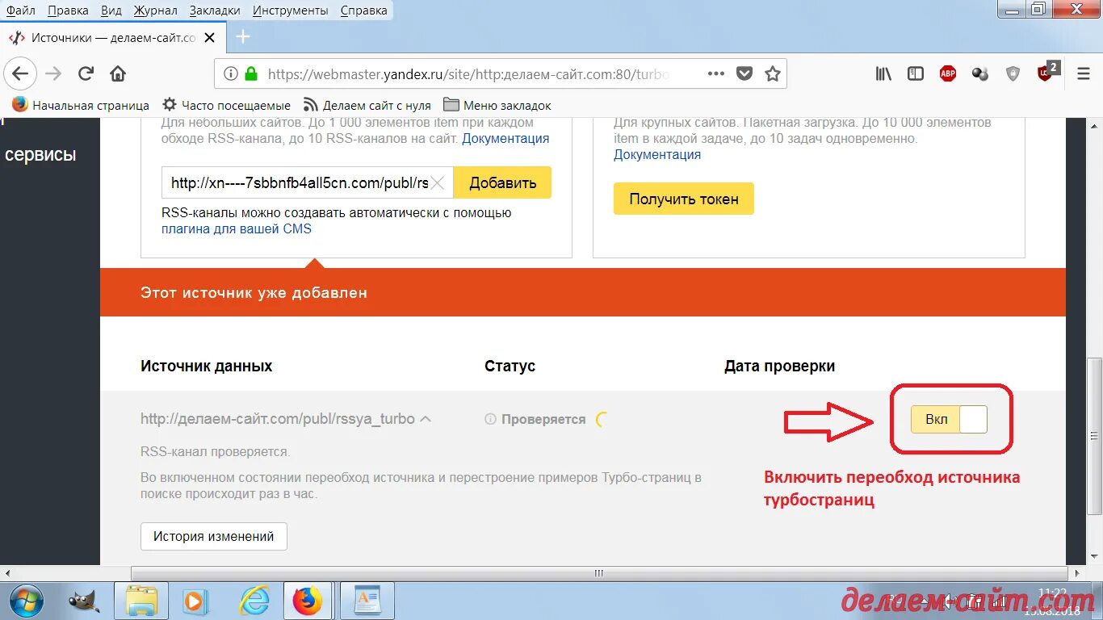Open Internet Explorer from taskbar

pos(254,601)
